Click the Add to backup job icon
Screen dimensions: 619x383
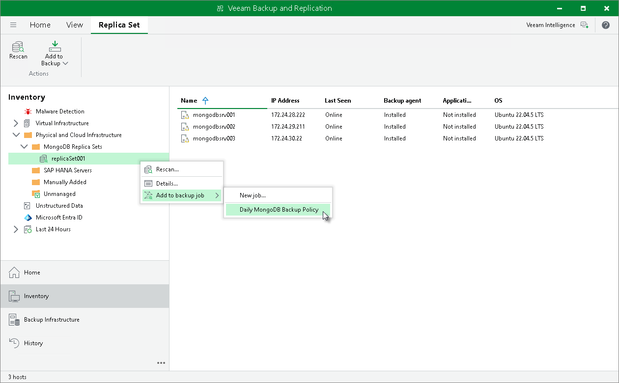click(148, 195)
